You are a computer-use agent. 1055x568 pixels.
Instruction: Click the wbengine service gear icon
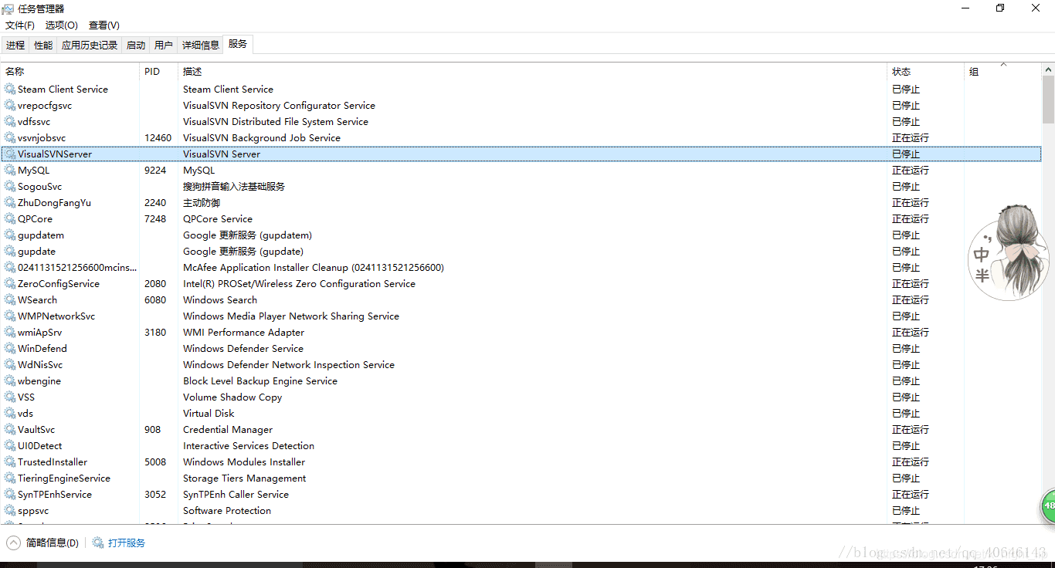click(x=10, y=381)
